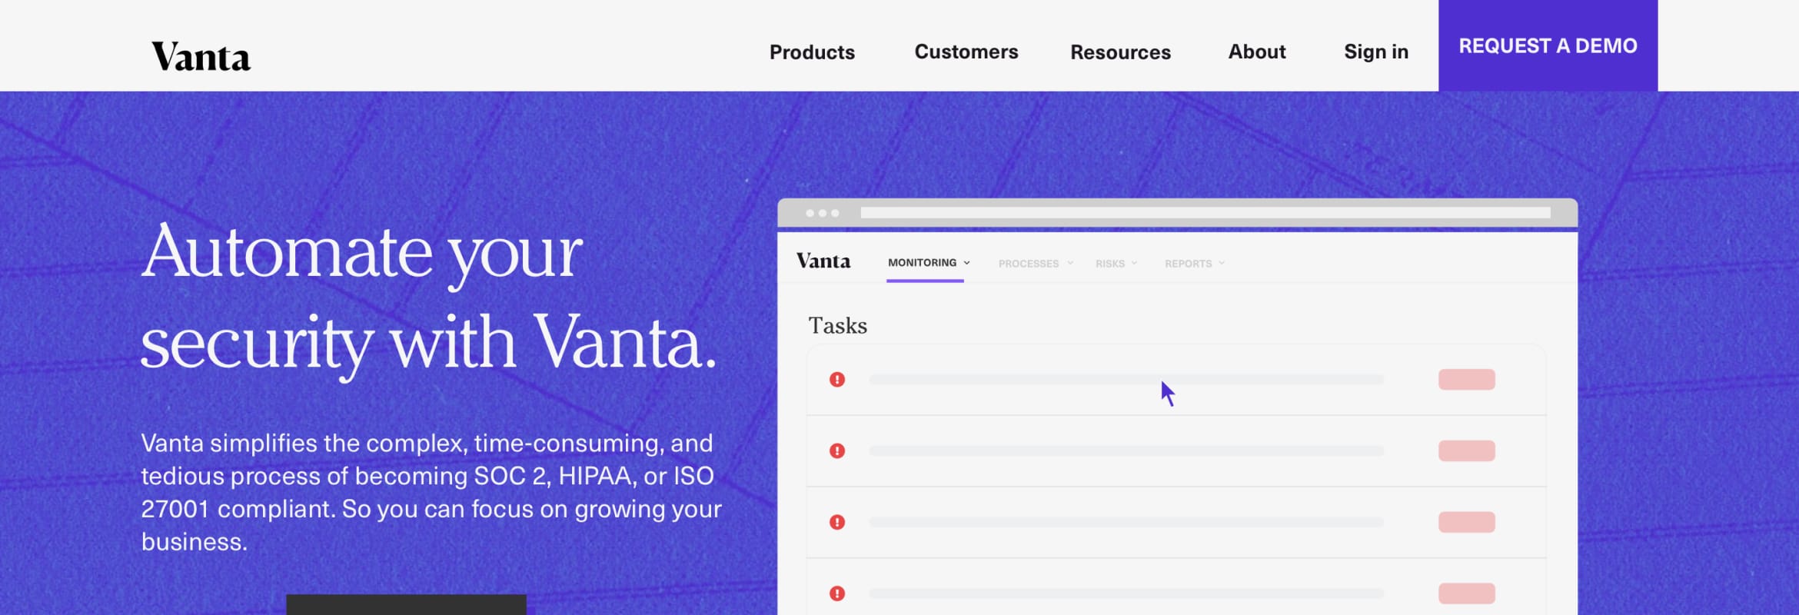This screenshot has width=1799, height=615.
Task: Open the Customers page
Action: pyautogui.click(x=966, y=52)
